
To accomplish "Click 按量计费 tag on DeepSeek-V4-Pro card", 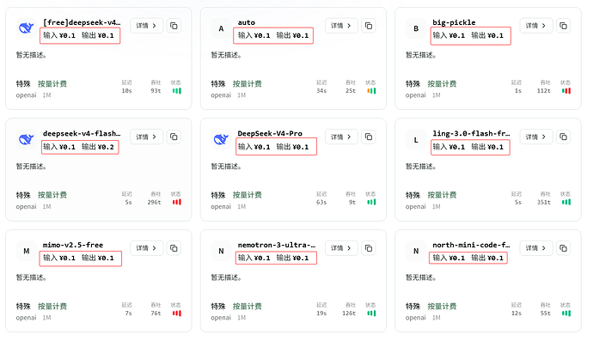I will point(248,195).
